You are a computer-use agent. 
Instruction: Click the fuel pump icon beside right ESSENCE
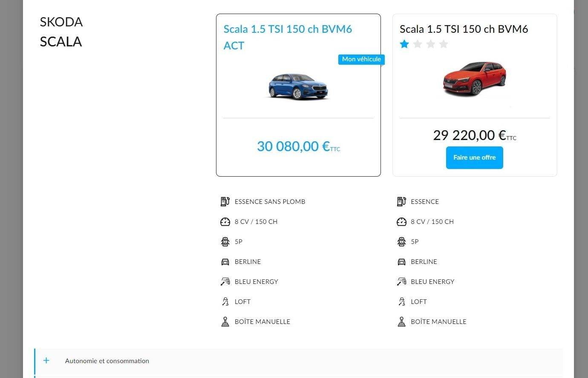(401, 201)
